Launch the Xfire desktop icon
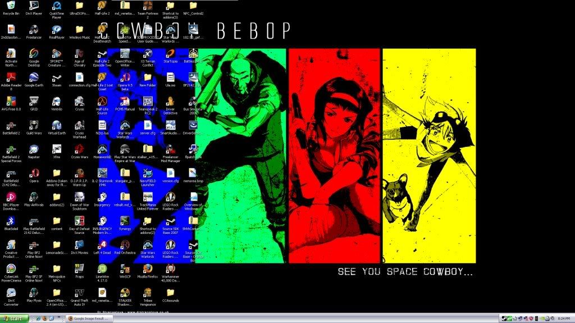This screenshot has height=323, width=575. (57, 151)
